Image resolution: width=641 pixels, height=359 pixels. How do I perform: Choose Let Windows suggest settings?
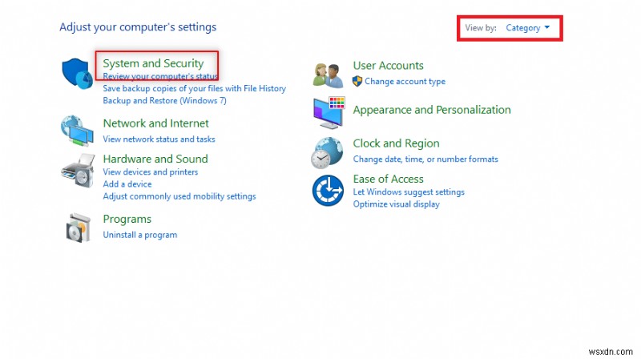(x=409, y=192)
